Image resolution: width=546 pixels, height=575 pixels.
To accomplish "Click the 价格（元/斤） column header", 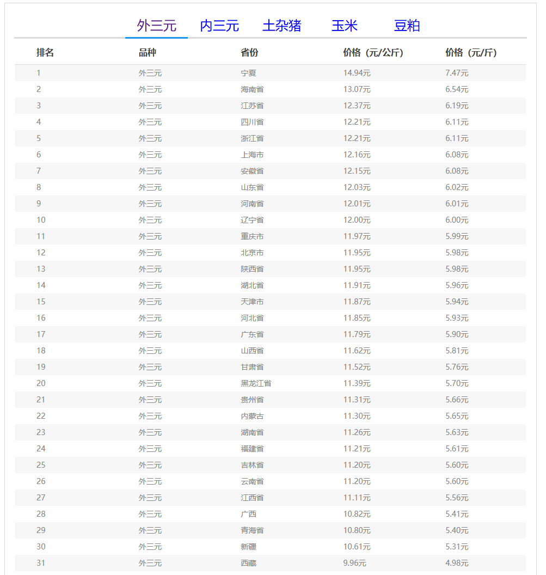I will (471, 53).
